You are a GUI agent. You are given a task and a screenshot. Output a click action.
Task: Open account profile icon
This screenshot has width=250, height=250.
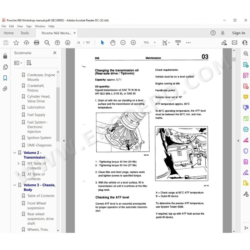(x=245, y=42)
